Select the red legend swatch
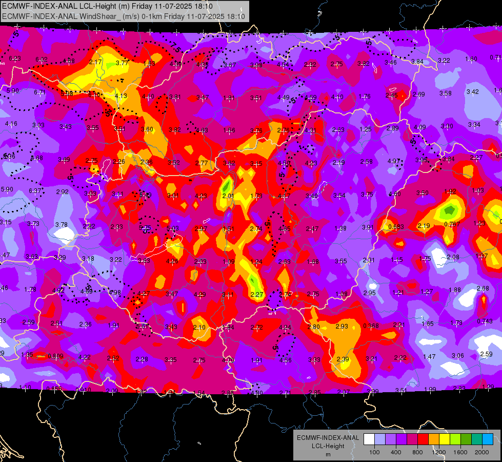 pos(423,439)
